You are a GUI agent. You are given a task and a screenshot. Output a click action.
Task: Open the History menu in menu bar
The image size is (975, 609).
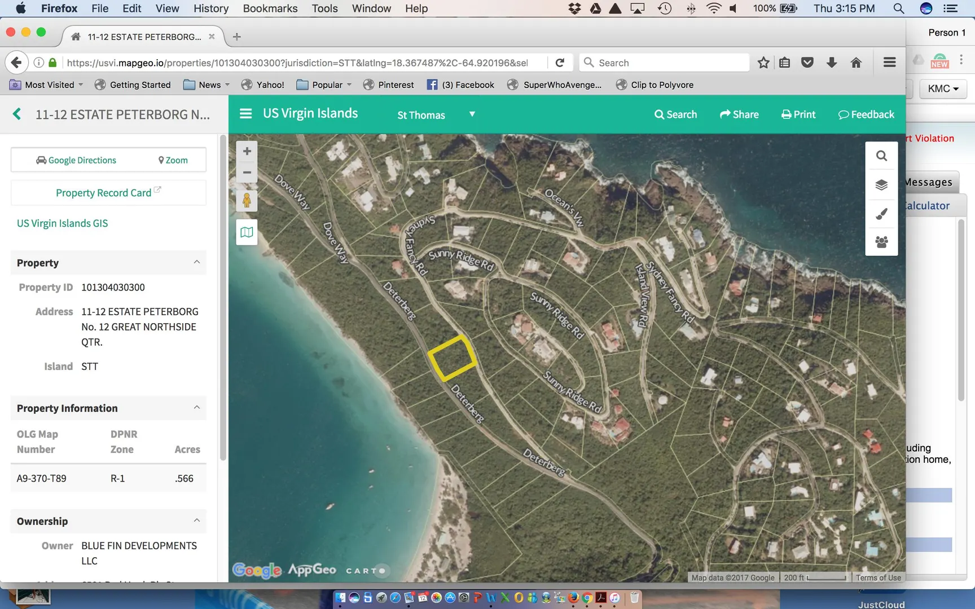tap(210, 8)
